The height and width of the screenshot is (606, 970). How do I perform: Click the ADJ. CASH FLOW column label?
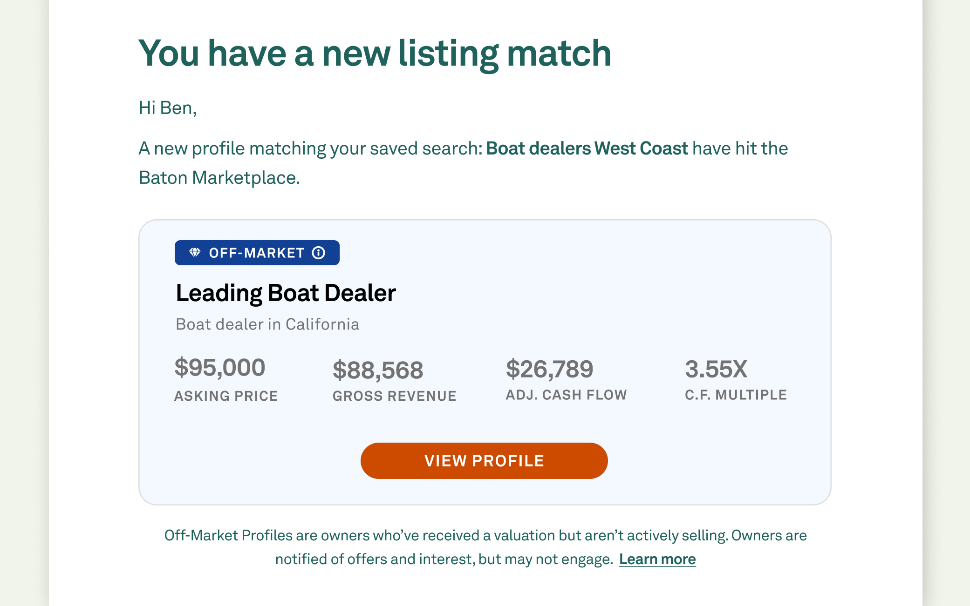(x=566, y=395)
